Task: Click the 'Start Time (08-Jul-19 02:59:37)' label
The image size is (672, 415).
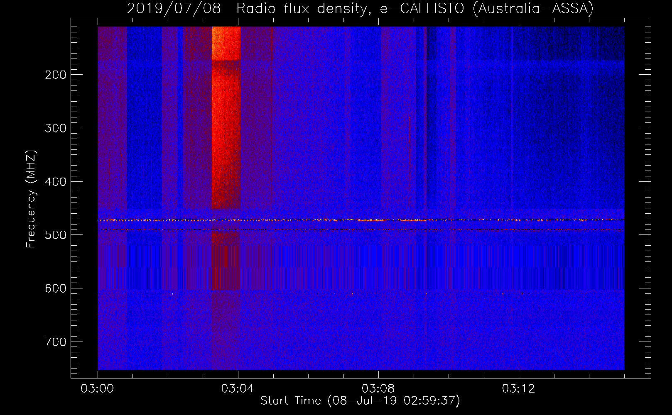Action: click(x=360, y=401)
